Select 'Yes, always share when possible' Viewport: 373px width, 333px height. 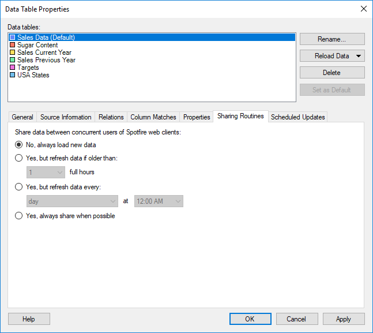[65, 216]
